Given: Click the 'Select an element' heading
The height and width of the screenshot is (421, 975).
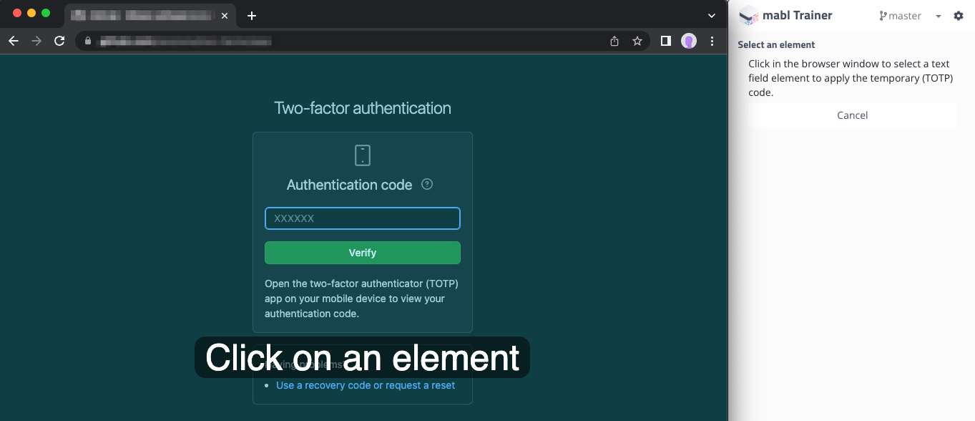Looking at the screenshot, I should 776,44.
